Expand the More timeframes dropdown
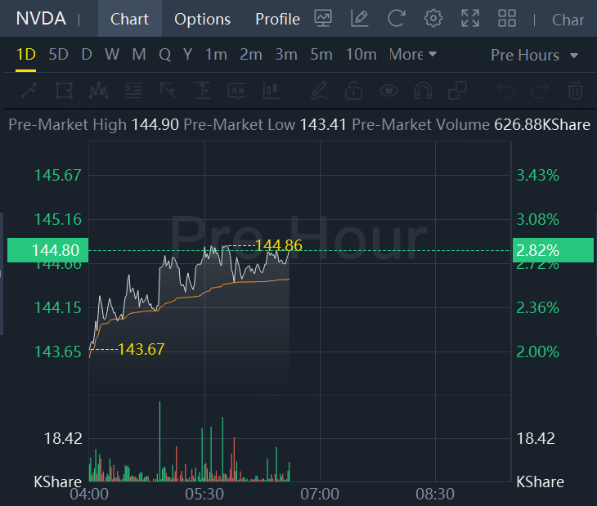The image size is (597, 506). click(x=413, y=55)
